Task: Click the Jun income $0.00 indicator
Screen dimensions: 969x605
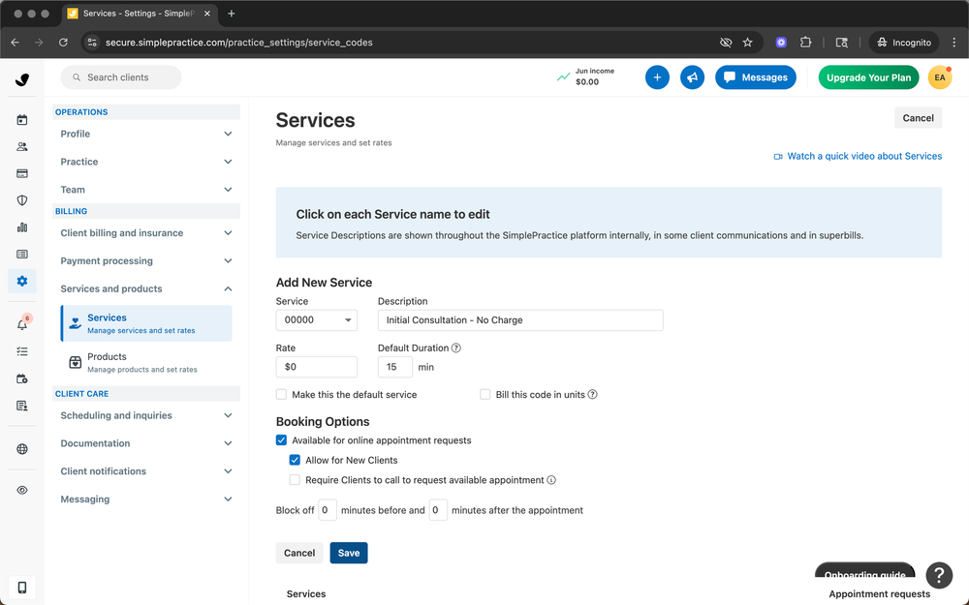Action: tap(586, 76)
